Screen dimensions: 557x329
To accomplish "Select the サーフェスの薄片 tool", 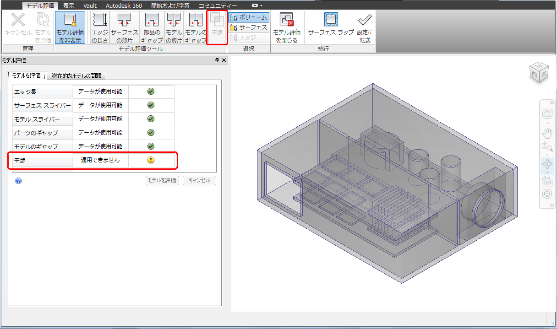I will click(x=124, y=27).
